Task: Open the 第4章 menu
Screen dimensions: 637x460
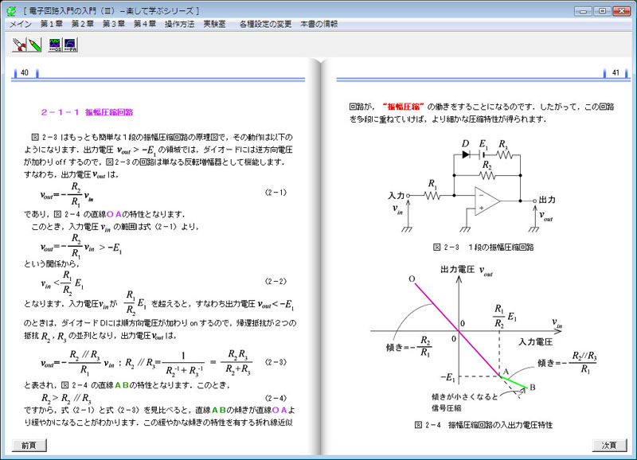Action: click(x=145, y=25)
